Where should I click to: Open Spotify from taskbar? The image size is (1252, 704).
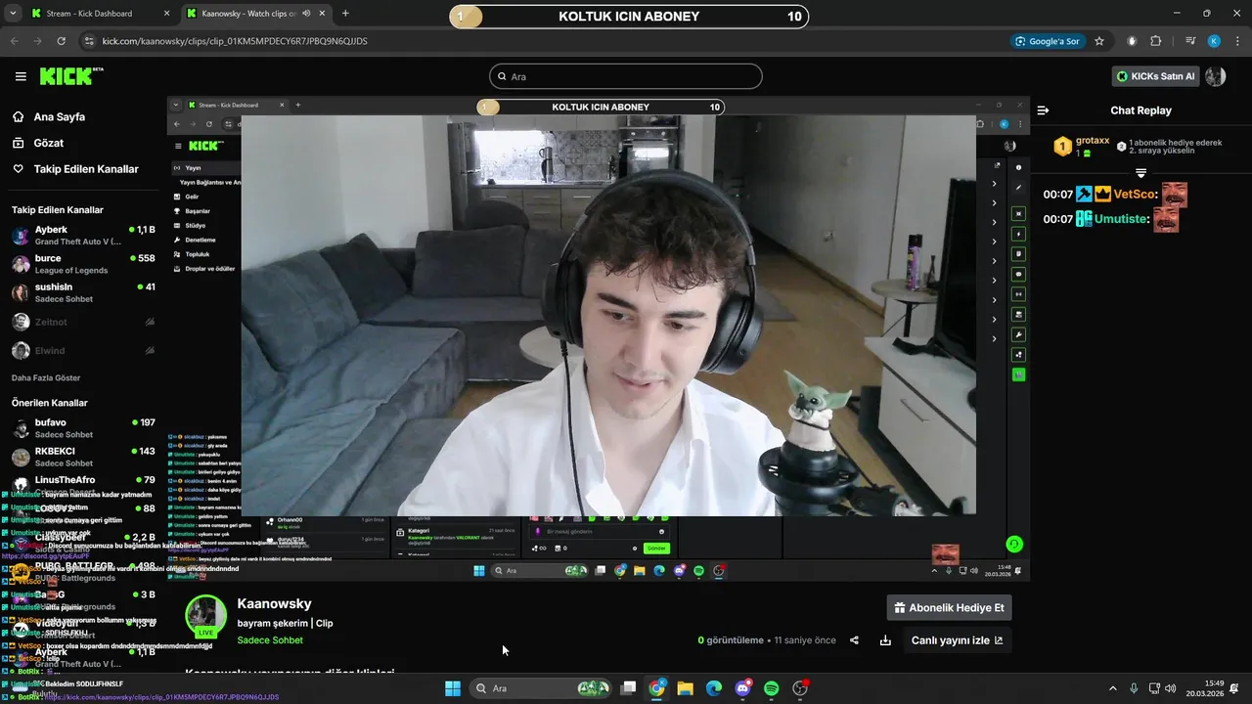pos(771,688)
